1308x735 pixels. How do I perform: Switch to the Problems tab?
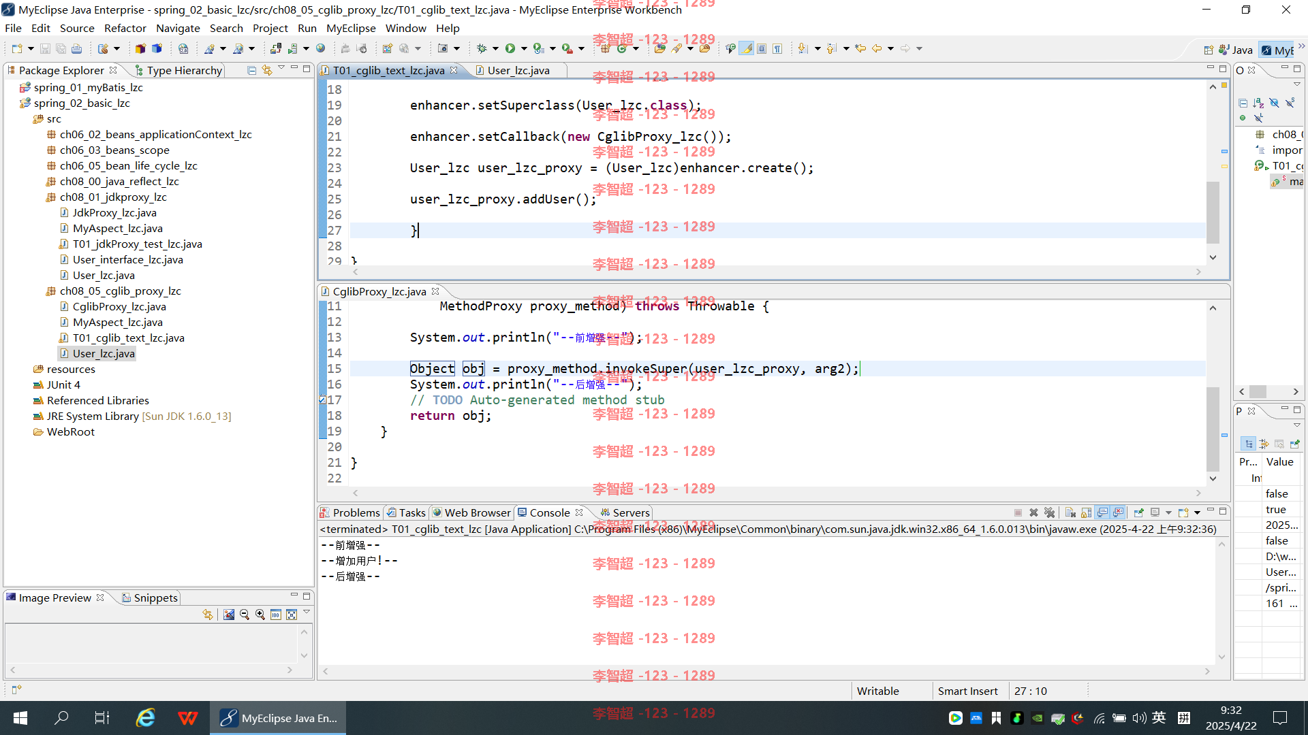pyautogui.click(x=350, y=512)
